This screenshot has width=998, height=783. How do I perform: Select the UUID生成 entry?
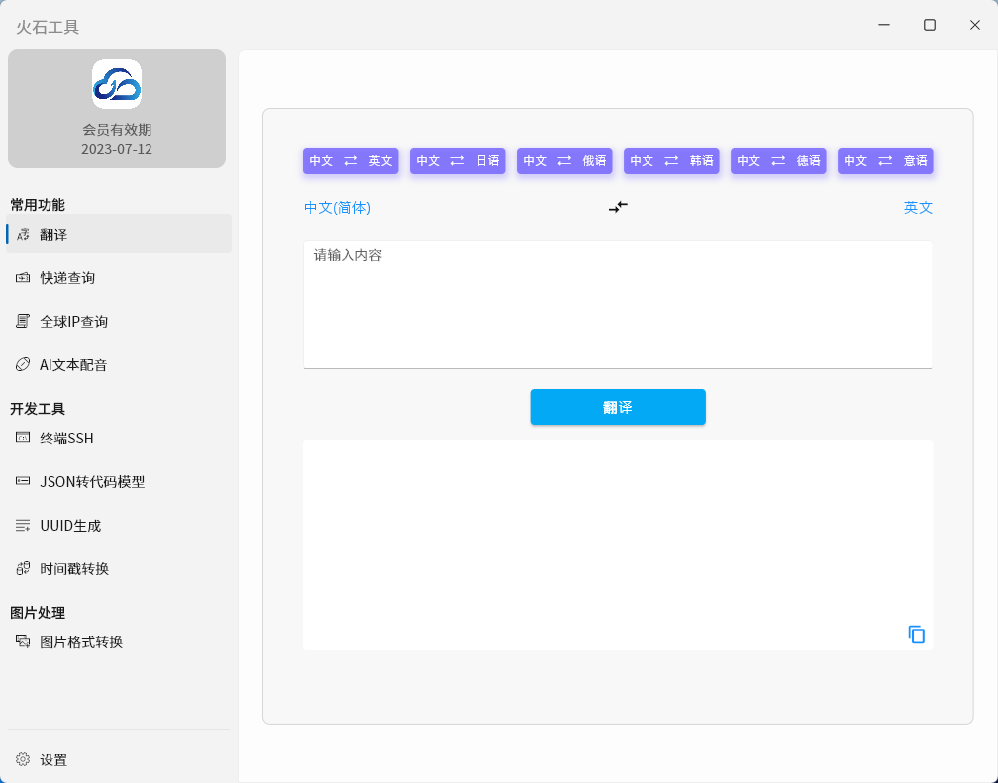point(119,526)
